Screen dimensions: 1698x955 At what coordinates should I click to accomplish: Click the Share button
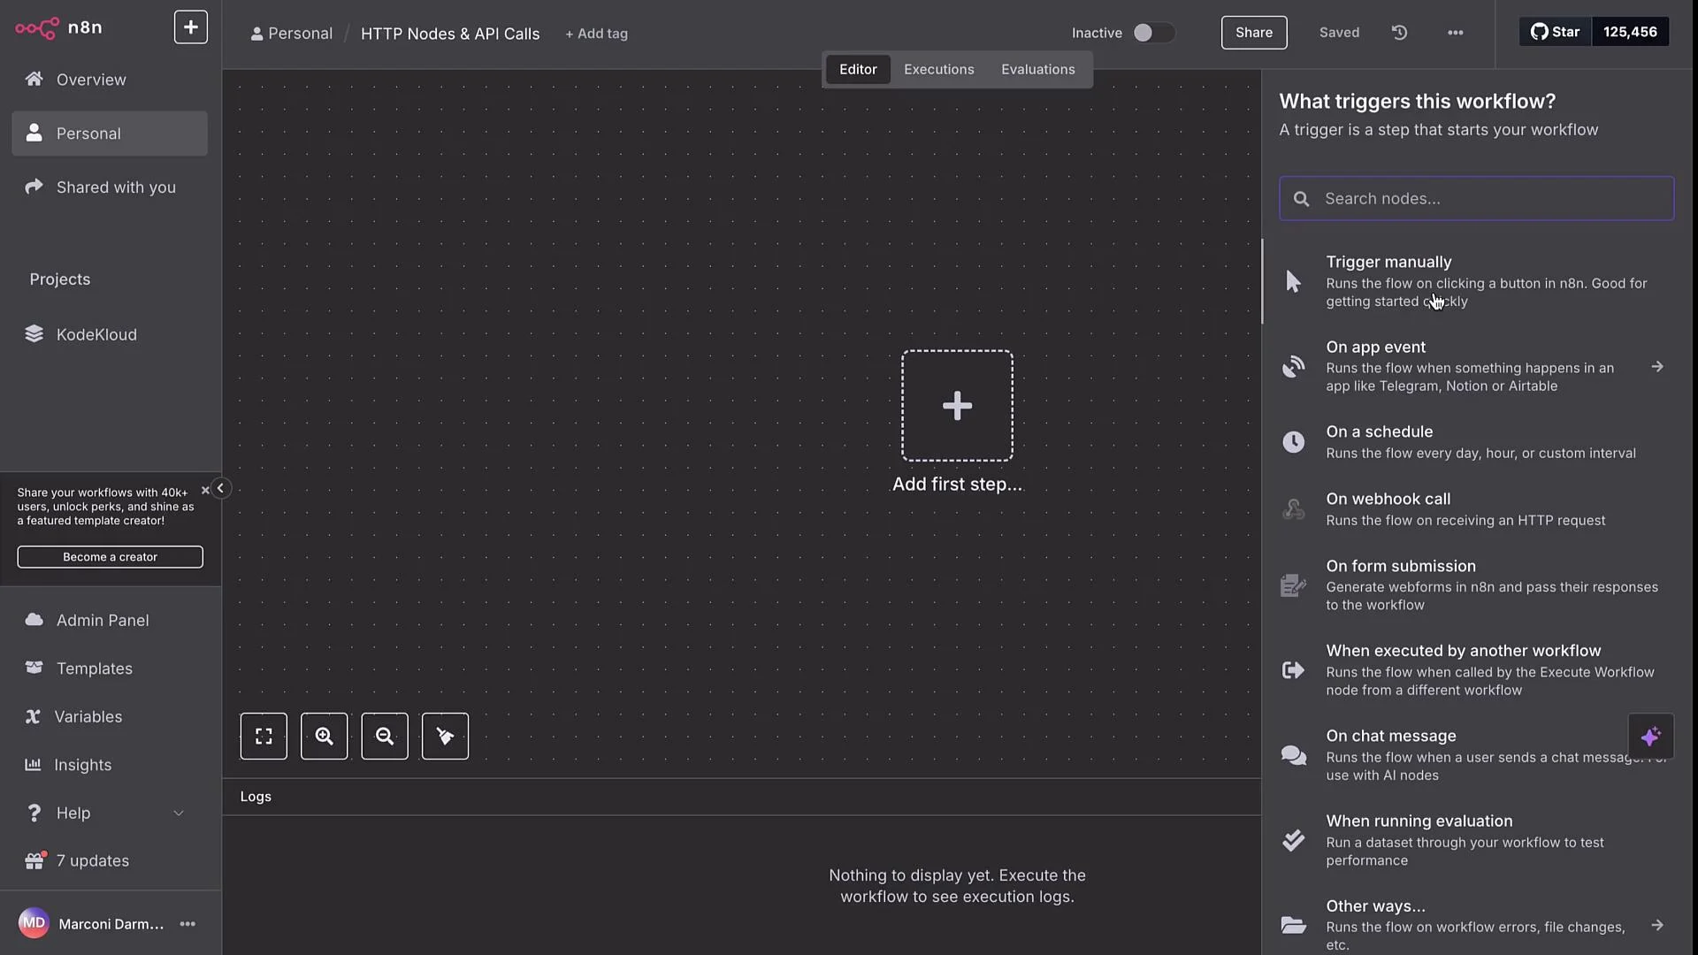click(x=1254, y=33)
